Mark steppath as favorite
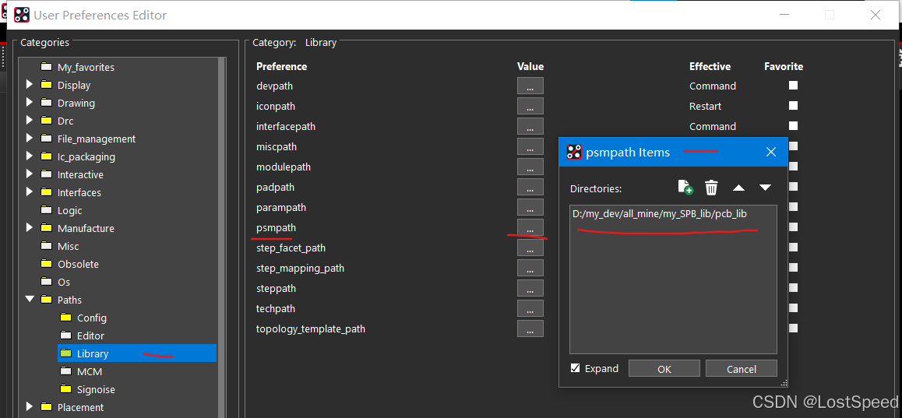The width and height of the screenshot is (902, 418). click(793, 287)
